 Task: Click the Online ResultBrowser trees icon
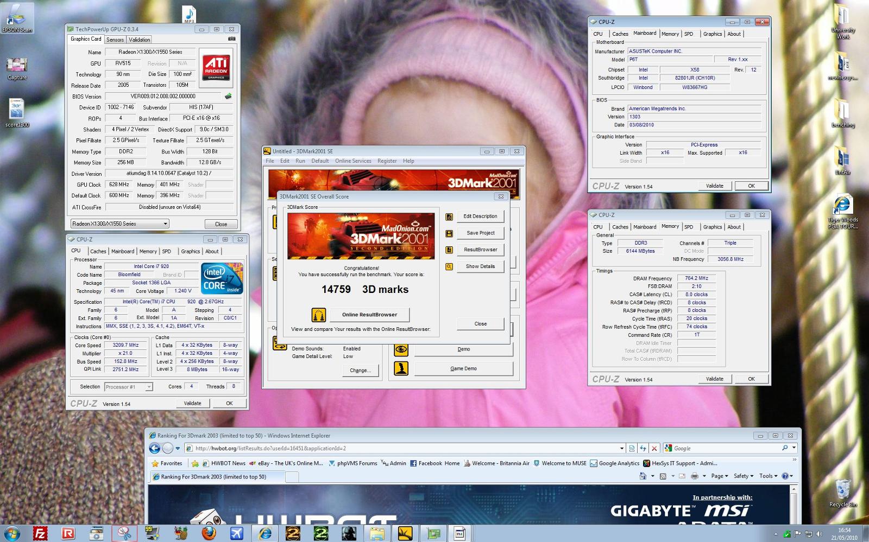coord(319,315)
